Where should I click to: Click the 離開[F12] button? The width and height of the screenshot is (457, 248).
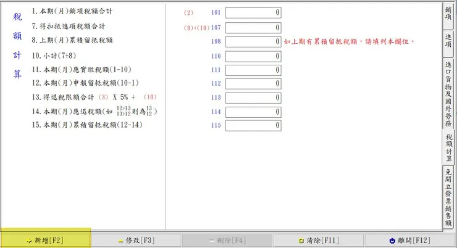tap(410, 241)
